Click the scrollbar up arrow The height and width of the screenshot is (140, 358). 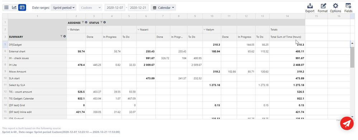352,43
